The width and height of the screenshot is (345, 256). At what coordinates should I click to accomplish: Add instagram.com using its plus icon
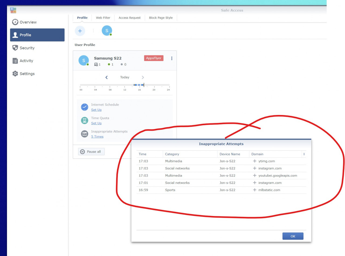tap(254, 168)
